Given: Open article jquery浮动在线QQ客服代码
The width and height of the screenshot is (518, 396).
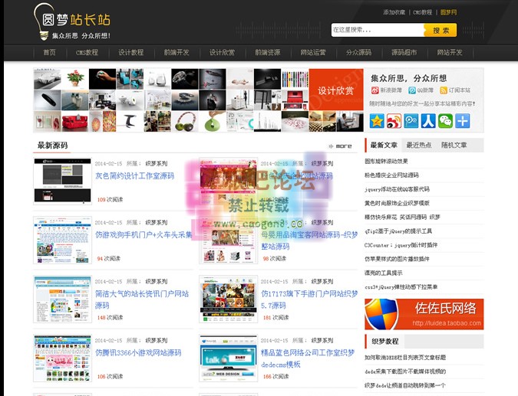Looking at the screenshot, I should point(397,189).
